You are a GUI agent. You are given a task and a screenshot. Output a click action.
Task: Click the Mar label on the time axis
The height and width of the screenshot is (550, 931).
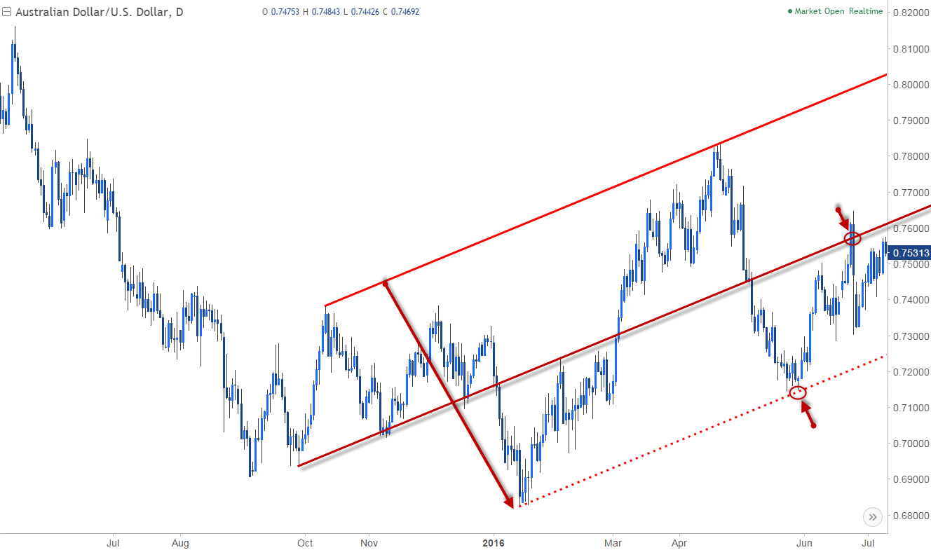point(613,542)
